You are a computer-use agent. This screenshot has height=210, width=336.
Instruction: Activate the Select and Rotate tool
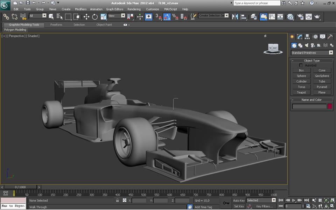tap(95, 16)
